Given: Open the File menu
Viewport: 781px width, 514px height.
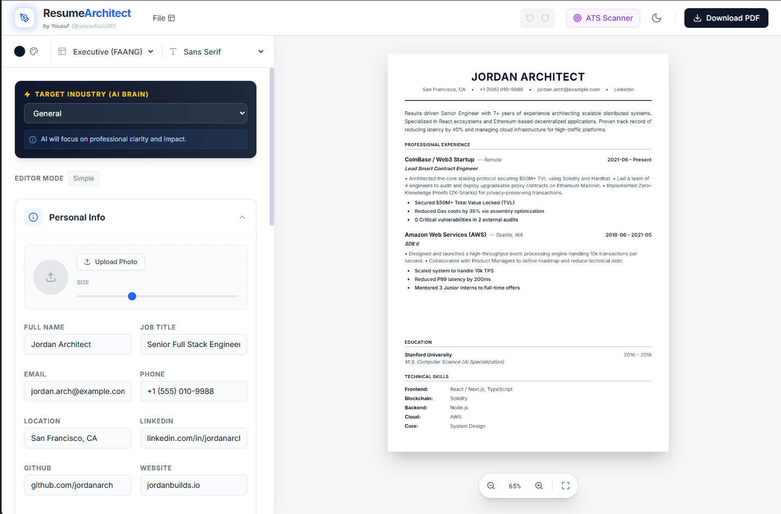Looking at the screenshot, I should 164,18.
